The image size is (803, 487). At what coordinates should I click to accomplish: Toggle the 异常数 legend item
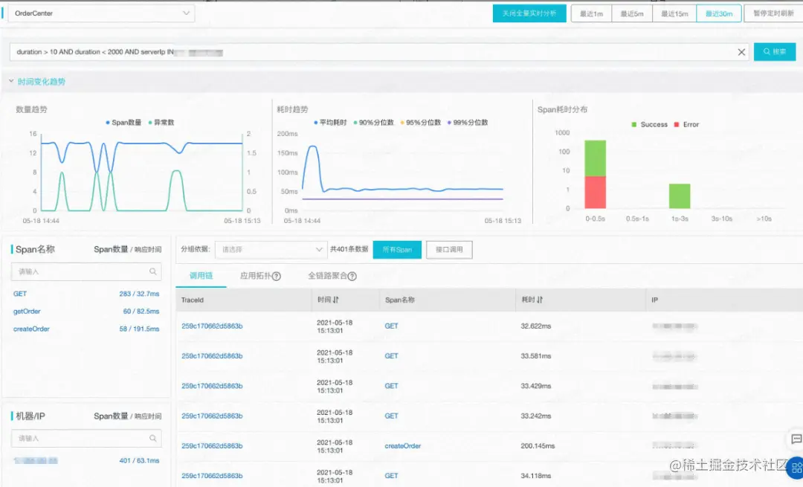pos(161,123)
